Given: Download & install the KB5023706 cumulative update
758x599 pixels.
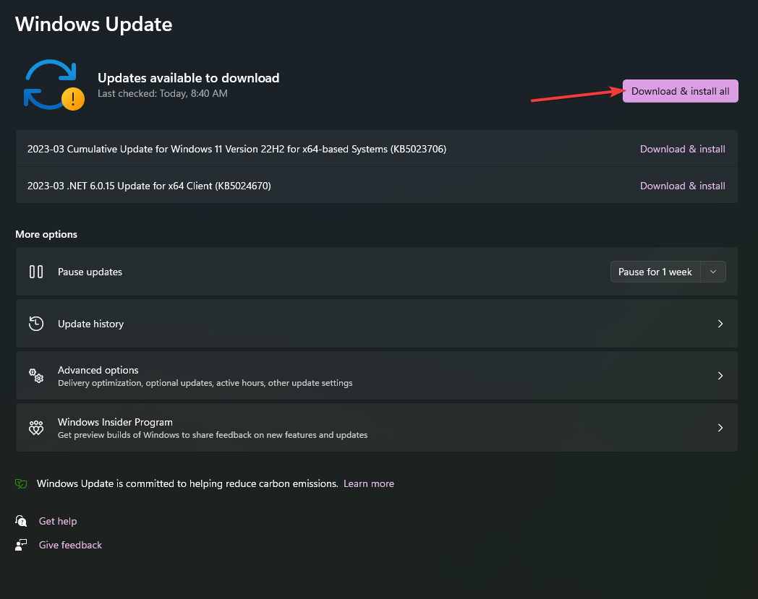Looking at the screenshot, I should pos(682,149).
